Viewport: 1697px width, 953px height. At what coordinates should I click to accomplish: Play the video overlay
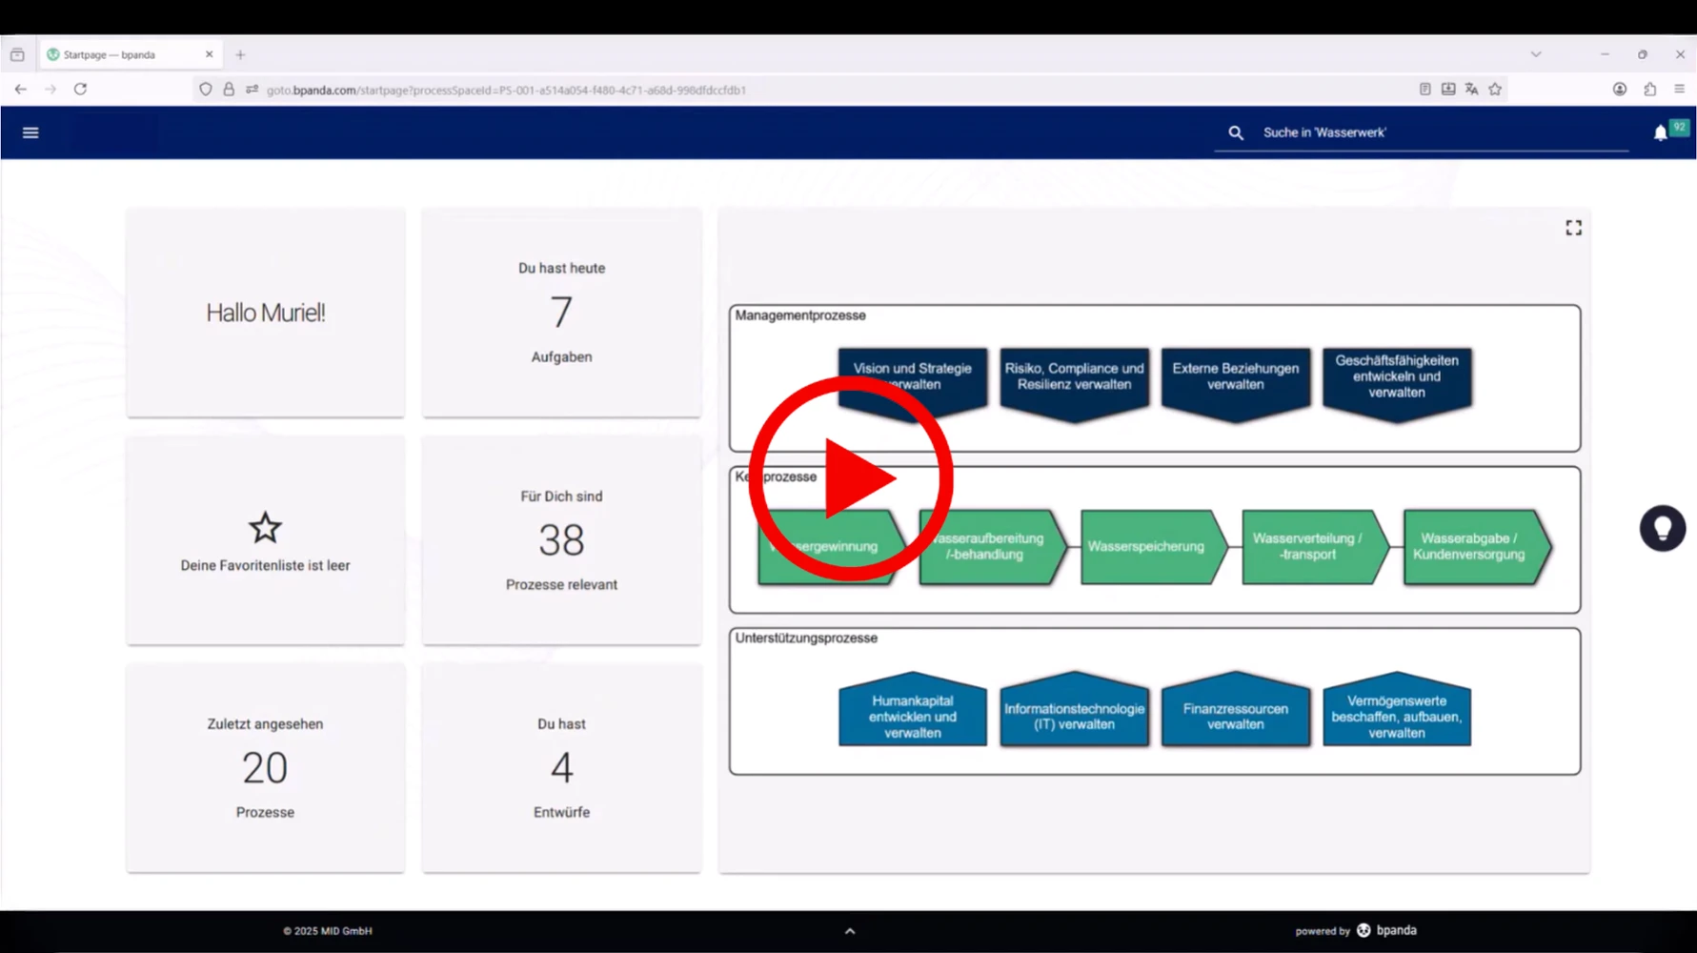click(851, 478)
